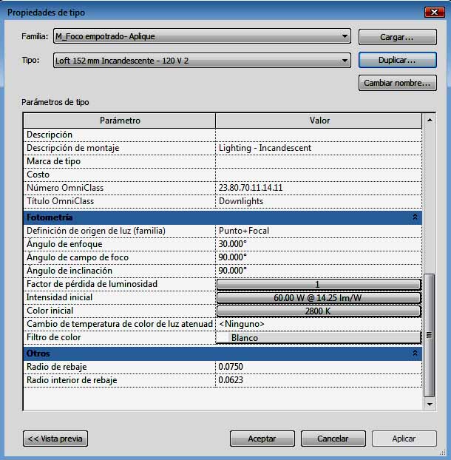Open Intensidad inicial 60.00 W setting
Viewport: 451px width, 460px height.
pos(319,298)
